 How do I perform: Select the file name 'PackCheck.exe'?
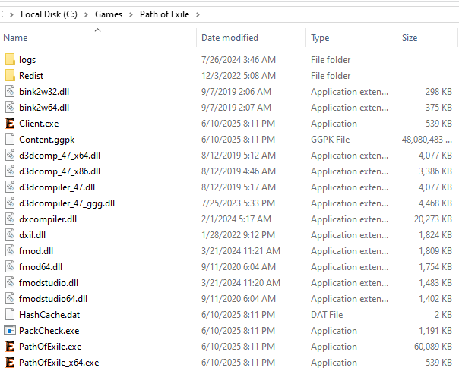tap(49, 331)
